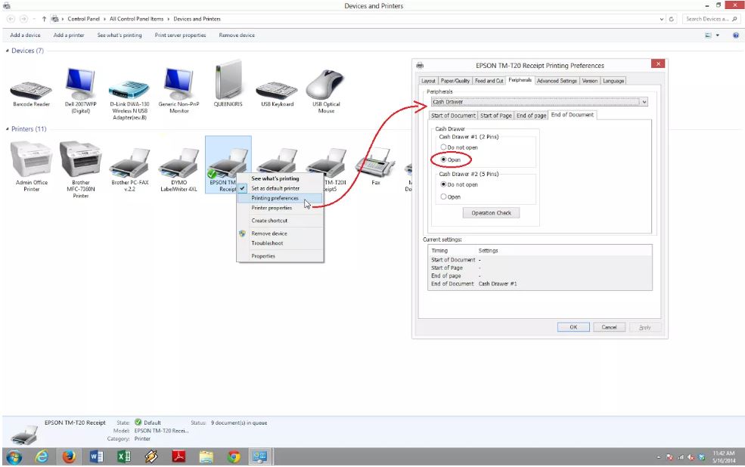Collapse the Devices (7) group

point(7,51)
